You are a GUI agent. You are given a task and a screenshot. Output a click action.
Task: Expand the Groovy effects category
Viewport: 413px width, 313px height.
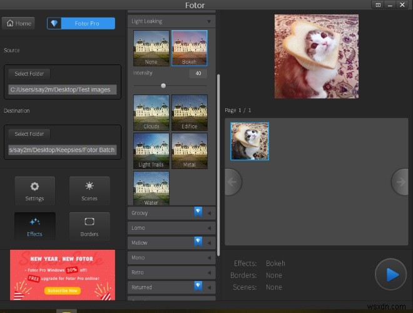click(171, 213)
